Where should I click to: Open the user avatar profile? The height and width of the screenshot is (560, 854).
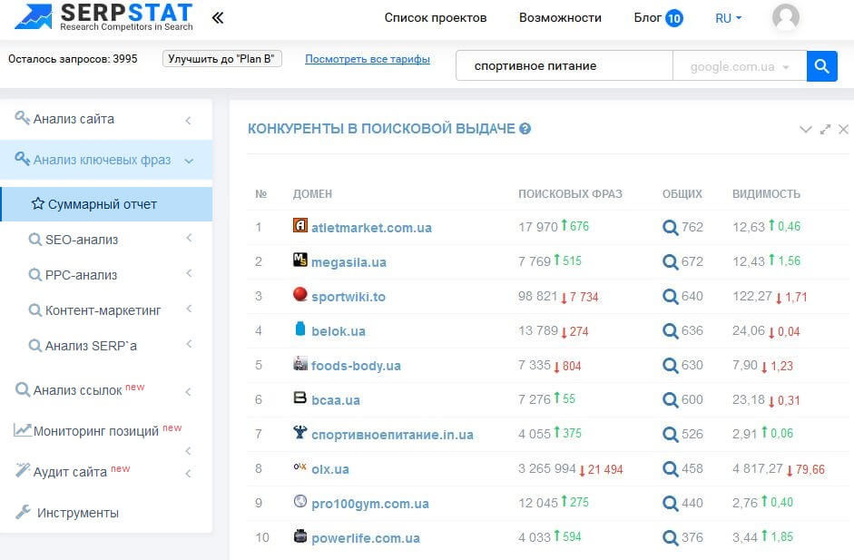click(785, 17)
